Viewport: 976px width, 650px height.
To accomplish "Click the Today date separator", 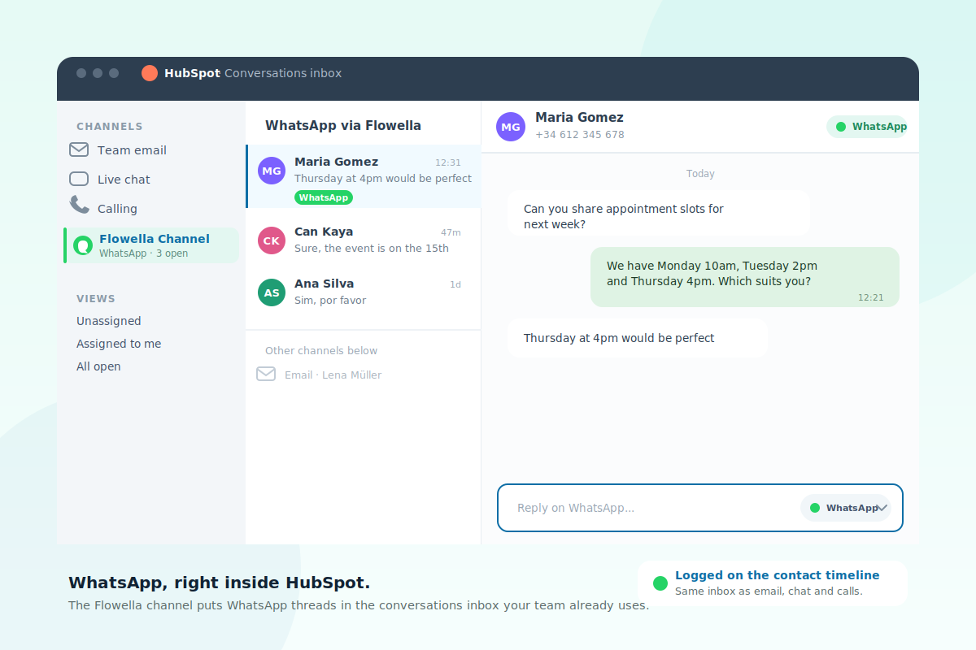I will pos(700,174).
